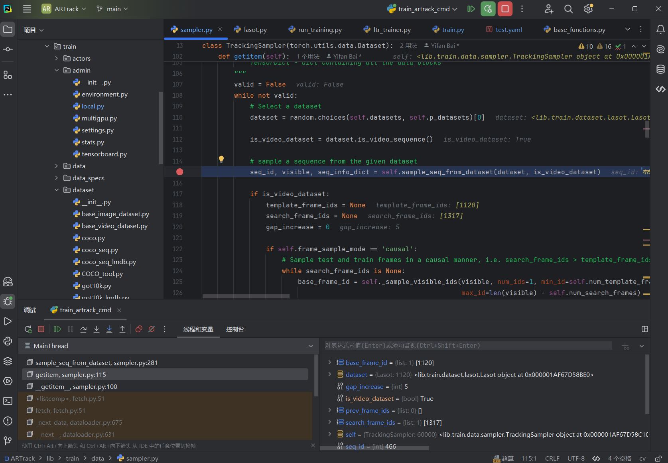Open local.py in project tree
Image resolution: width=668 pixels, height=463 pixels.
tap(93, 106)
